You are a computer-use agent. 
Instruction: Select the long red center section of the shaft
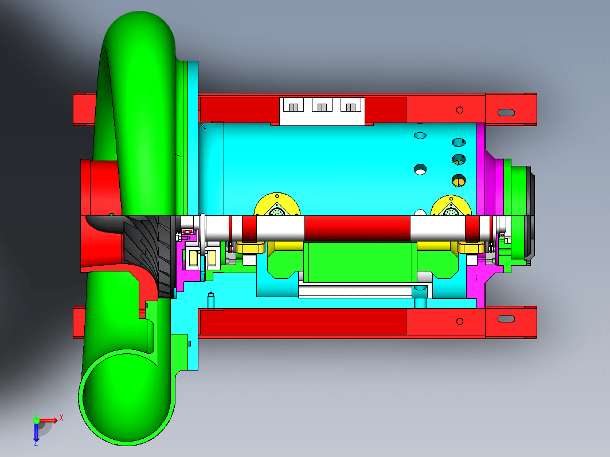click(x=357, y=229)
